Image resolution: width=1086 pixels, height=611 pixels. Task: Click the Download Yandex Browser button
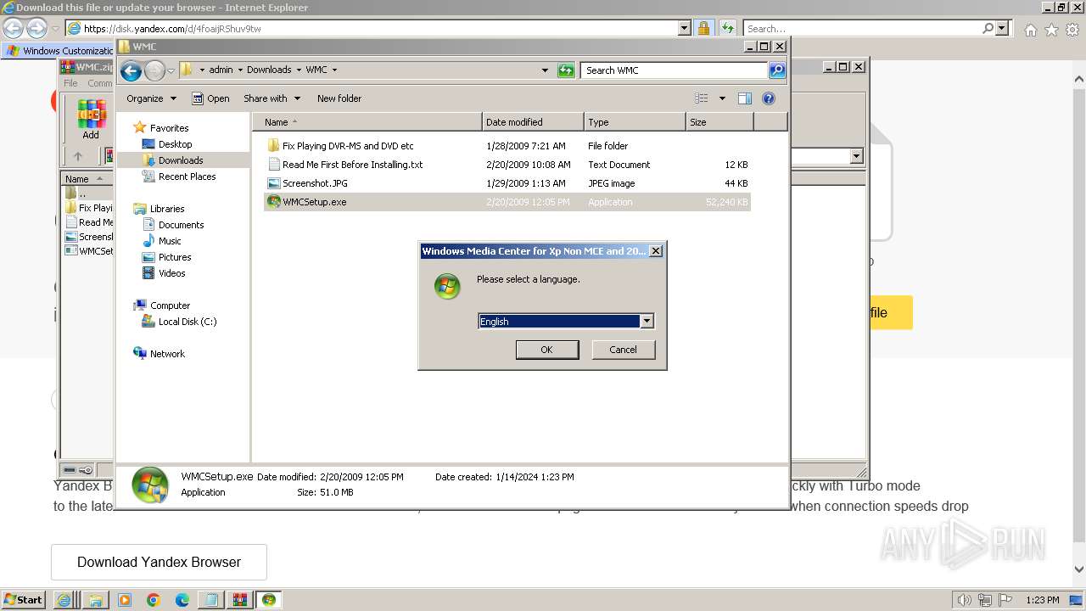coord(159,562)
